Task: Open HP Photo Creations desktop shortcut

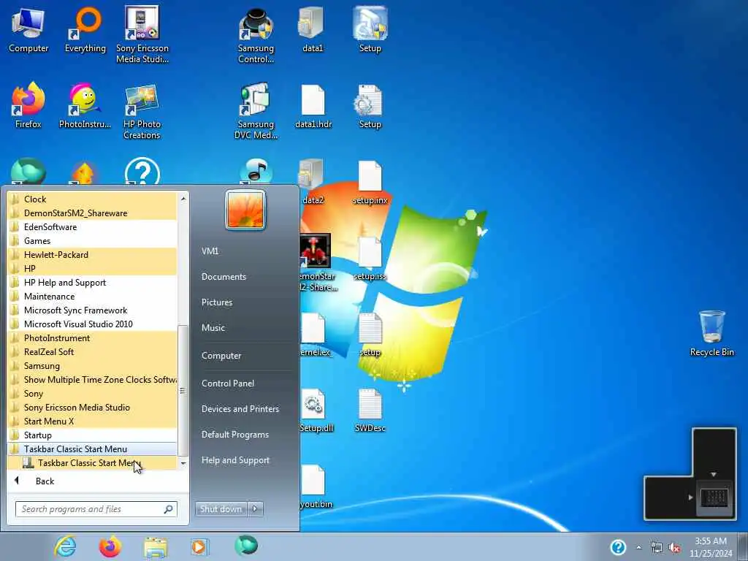Action: click(142, 111)
